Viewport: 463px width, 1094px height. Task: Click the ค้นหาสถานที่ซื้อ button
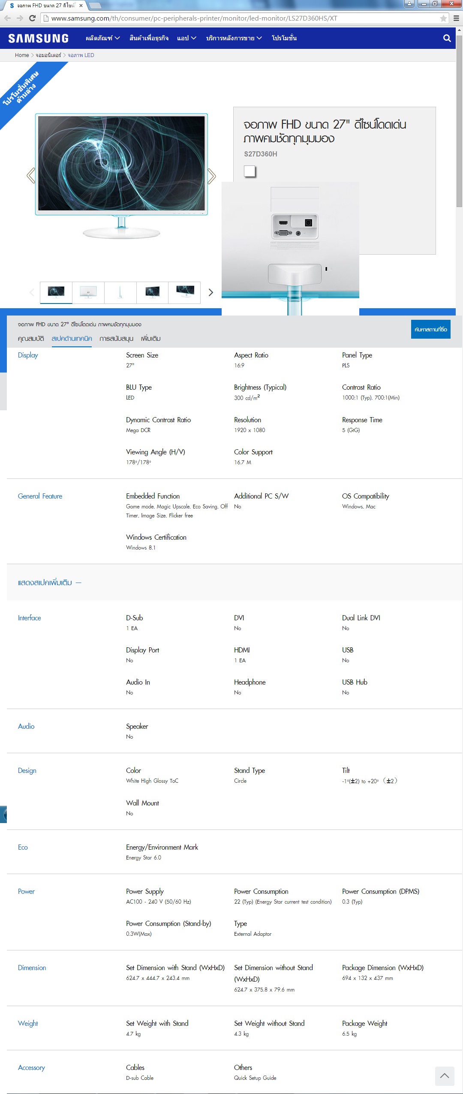[431, 329]
